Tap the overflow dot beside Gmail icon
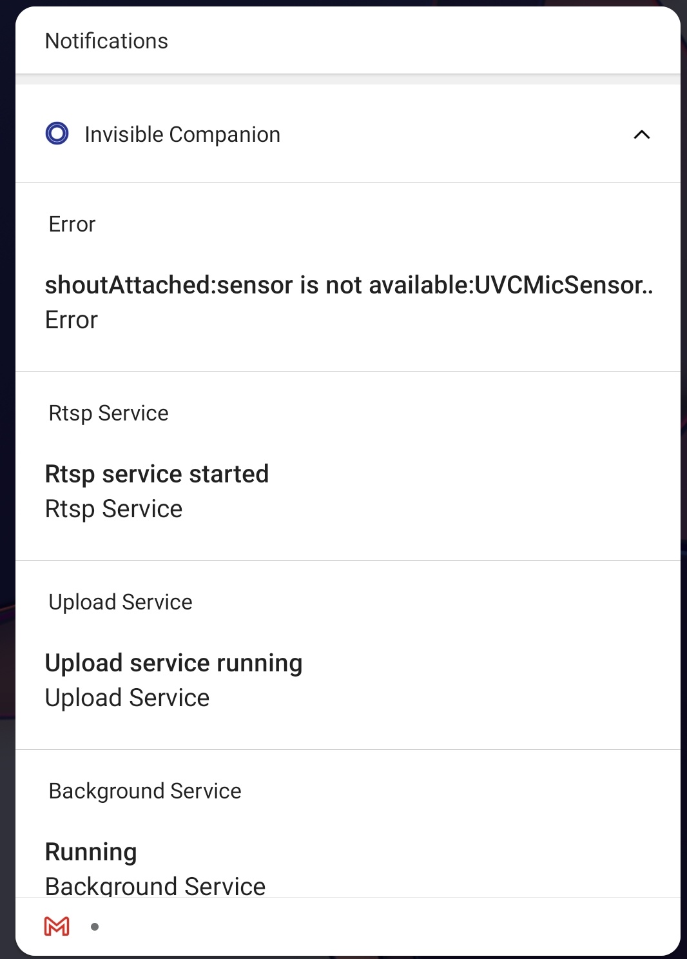The width and height of the screenshot is (687, 959). pyautogui.click(x=95, y=927)
